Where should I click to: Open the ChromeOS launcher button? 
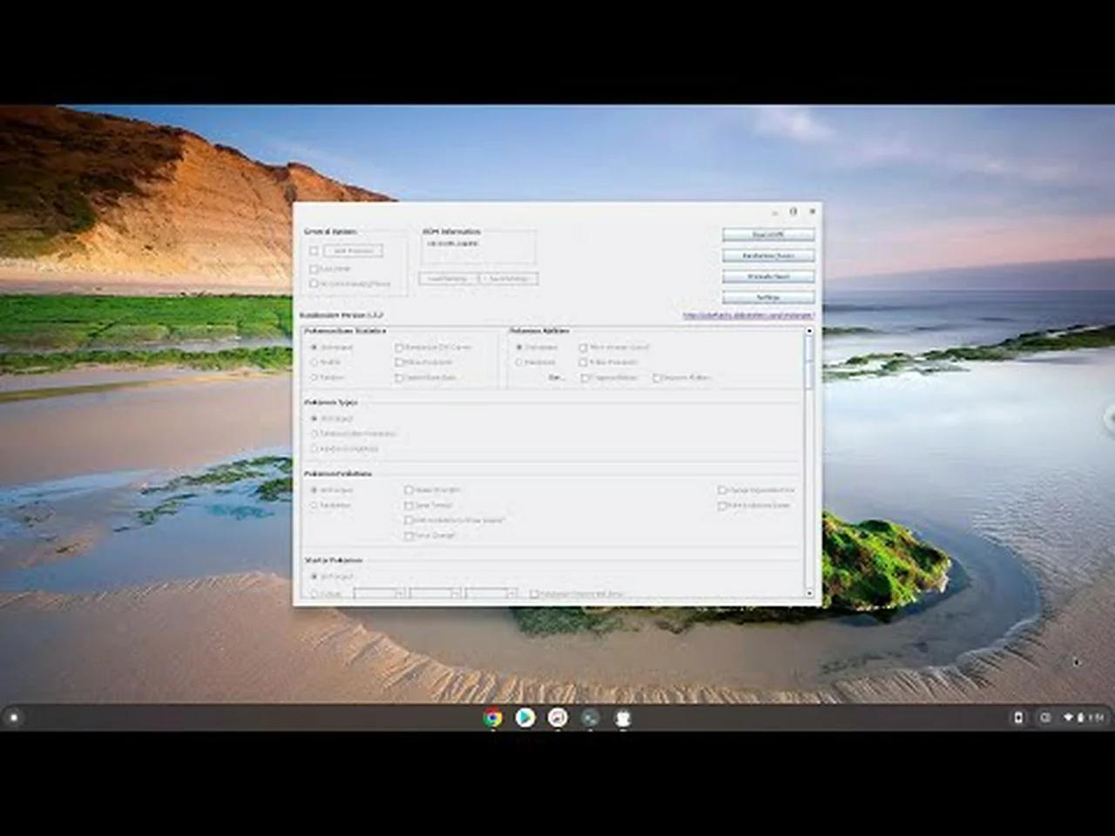(13, 718)
